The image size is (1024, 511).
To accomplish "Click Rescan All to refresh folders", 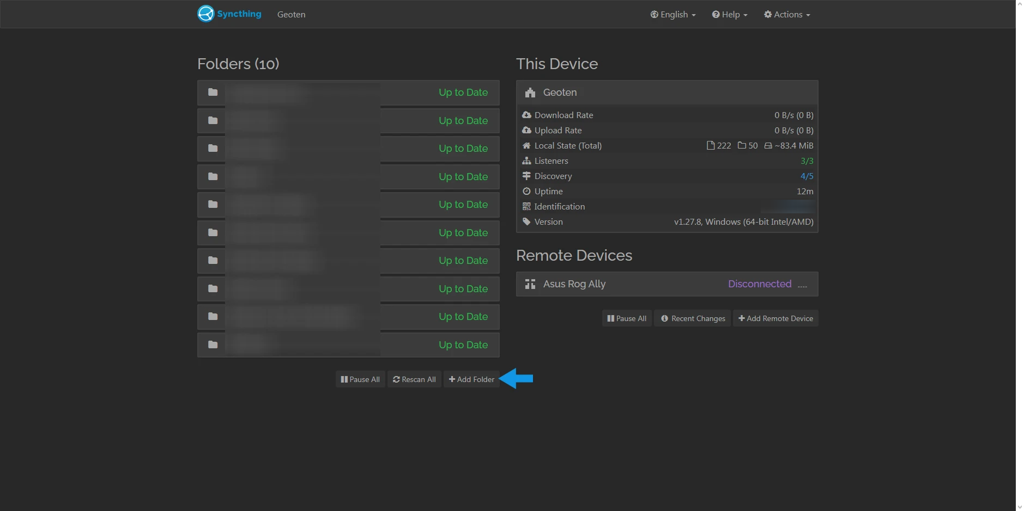I will pyautogui.click(x=414, y=379).
